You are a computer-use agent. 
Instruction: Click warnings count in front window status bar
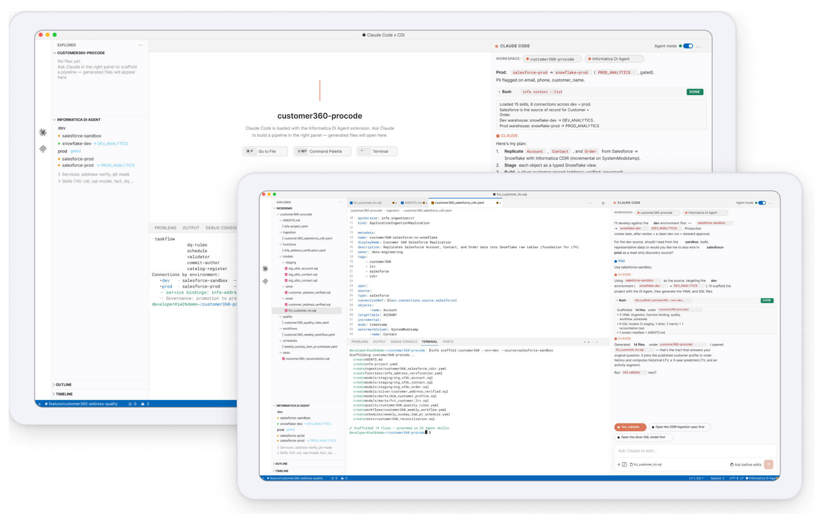344,478
